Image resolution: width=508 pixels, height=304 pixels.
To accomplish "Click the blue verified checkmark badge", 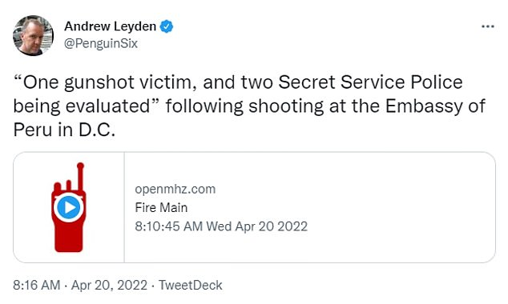I will coord(167,26).
